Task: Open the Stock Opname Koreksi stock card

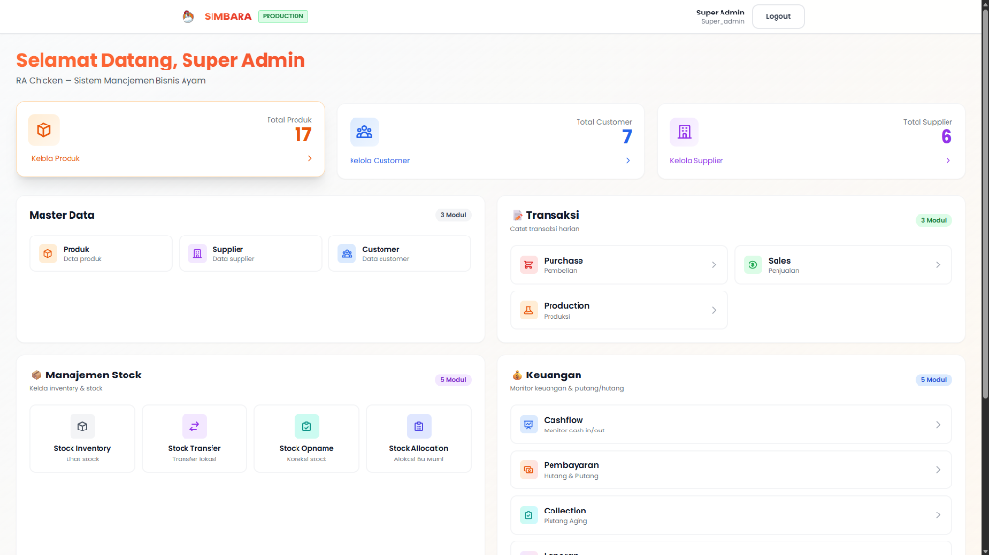Action: tap(306, 439)
